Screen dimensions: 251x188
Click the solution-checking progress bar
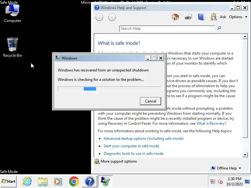[x=109, y=89]
